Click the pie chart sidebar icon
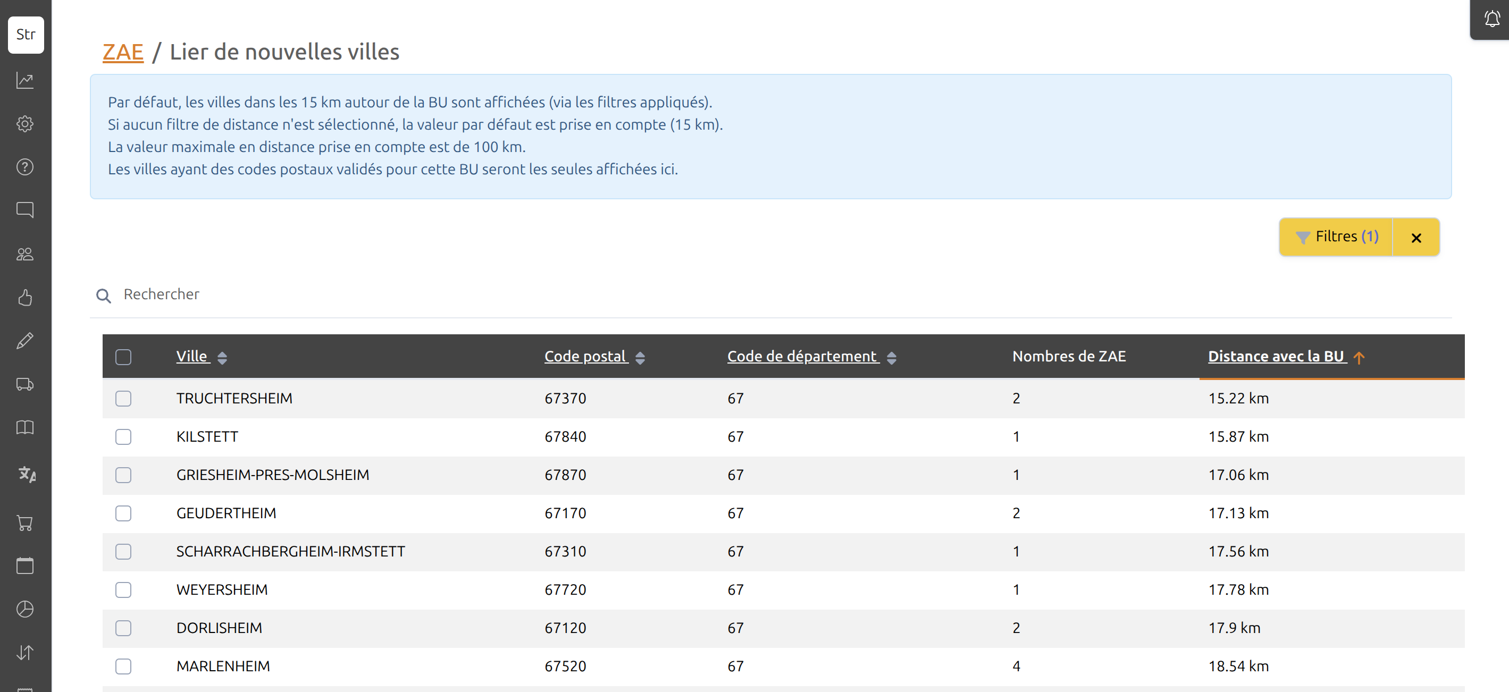1509x692 pixels. pyautogui.click(x=24, y=609)
